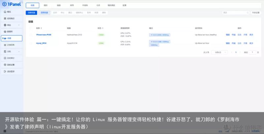Switch to the 镜像 images tab
264x134 pixels.
point(59,5)
